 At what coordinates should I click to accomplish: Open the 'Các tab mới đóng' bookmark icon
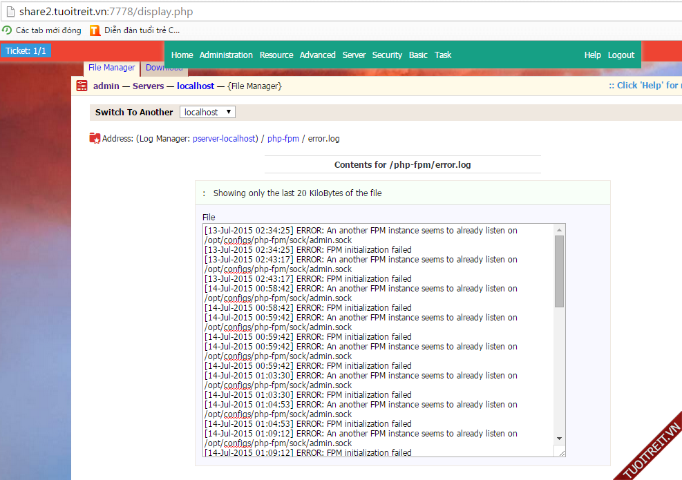(x=7, y=30)
